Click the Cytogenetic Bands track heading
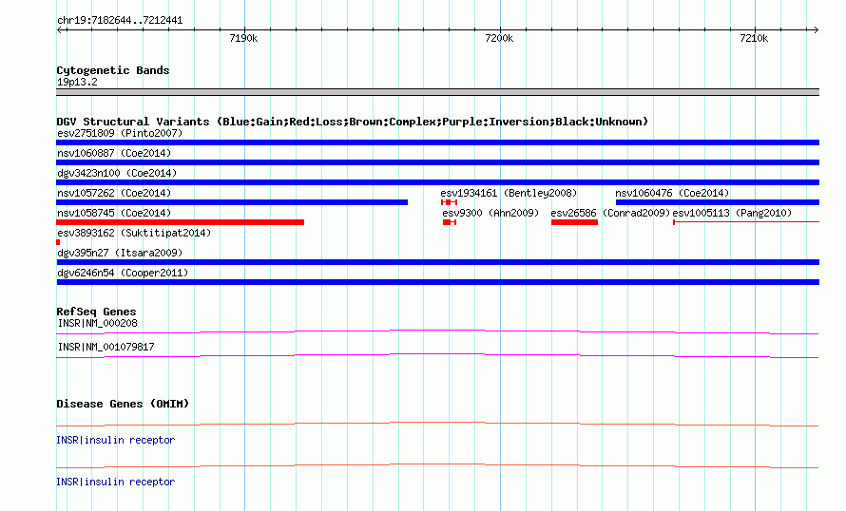846x511 pixels. (113, 70)
